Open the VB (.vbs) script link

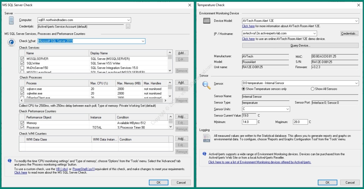tap(62, 169)
